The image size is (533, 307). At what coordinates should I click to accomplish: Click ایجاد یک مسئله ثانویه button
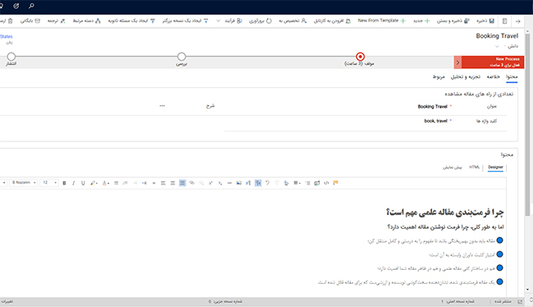[132, 21]
